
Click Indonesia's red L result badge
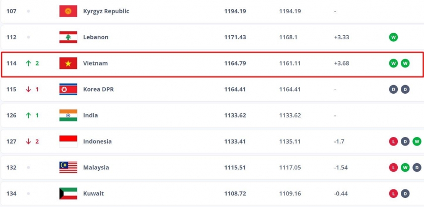click(x=393, y=141)
